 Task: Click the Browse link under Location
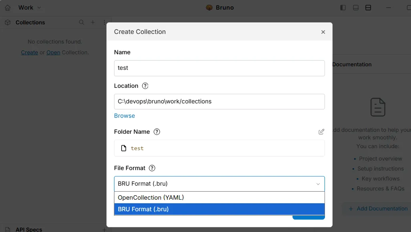click(124, 116)
